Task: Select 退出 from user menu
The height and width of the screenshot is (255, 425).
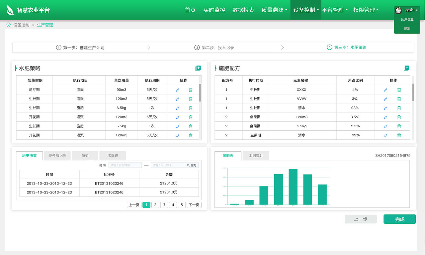Action: 407,29
